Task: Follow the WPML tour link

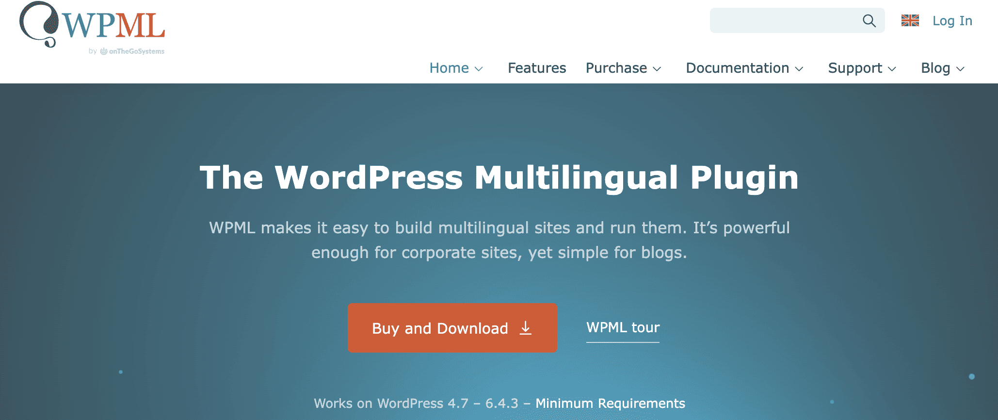Action: pyautogui.click(x=623, y=328)
